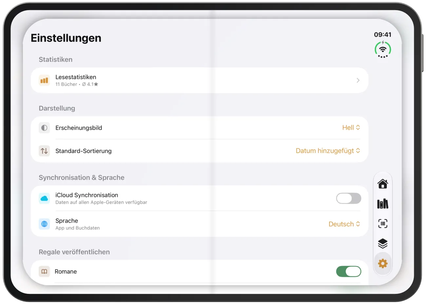Open the Sprache 'Deutsch' language picker

coord(344,224)
